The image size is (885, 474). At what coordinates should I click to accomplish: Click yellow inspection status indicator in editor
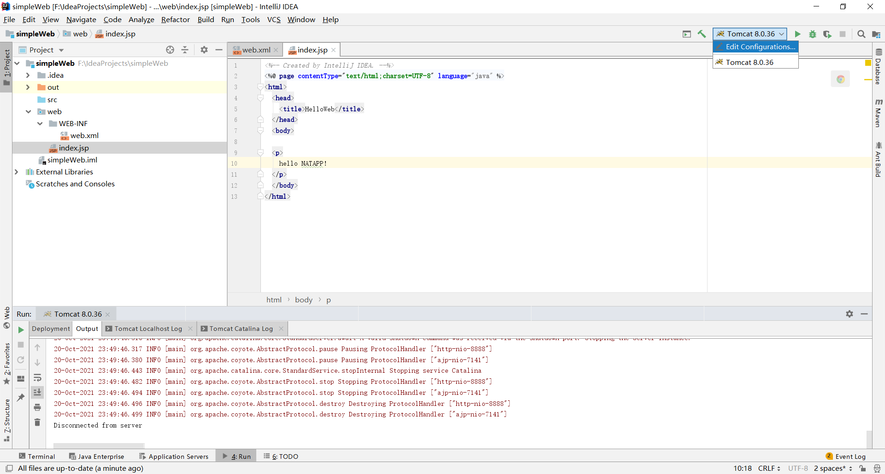pos(868,63)
